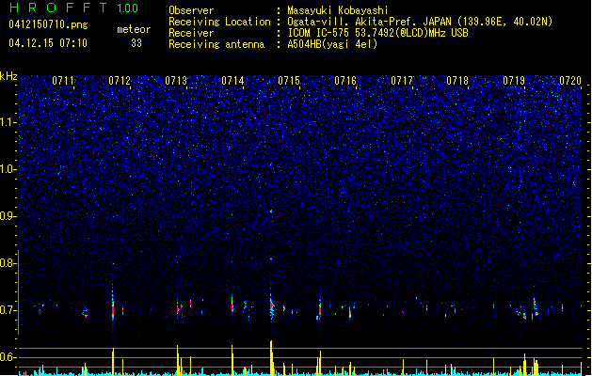Click the 0720 time marker
This screenshot has width=592, height=376.
[x=570, y=81]
